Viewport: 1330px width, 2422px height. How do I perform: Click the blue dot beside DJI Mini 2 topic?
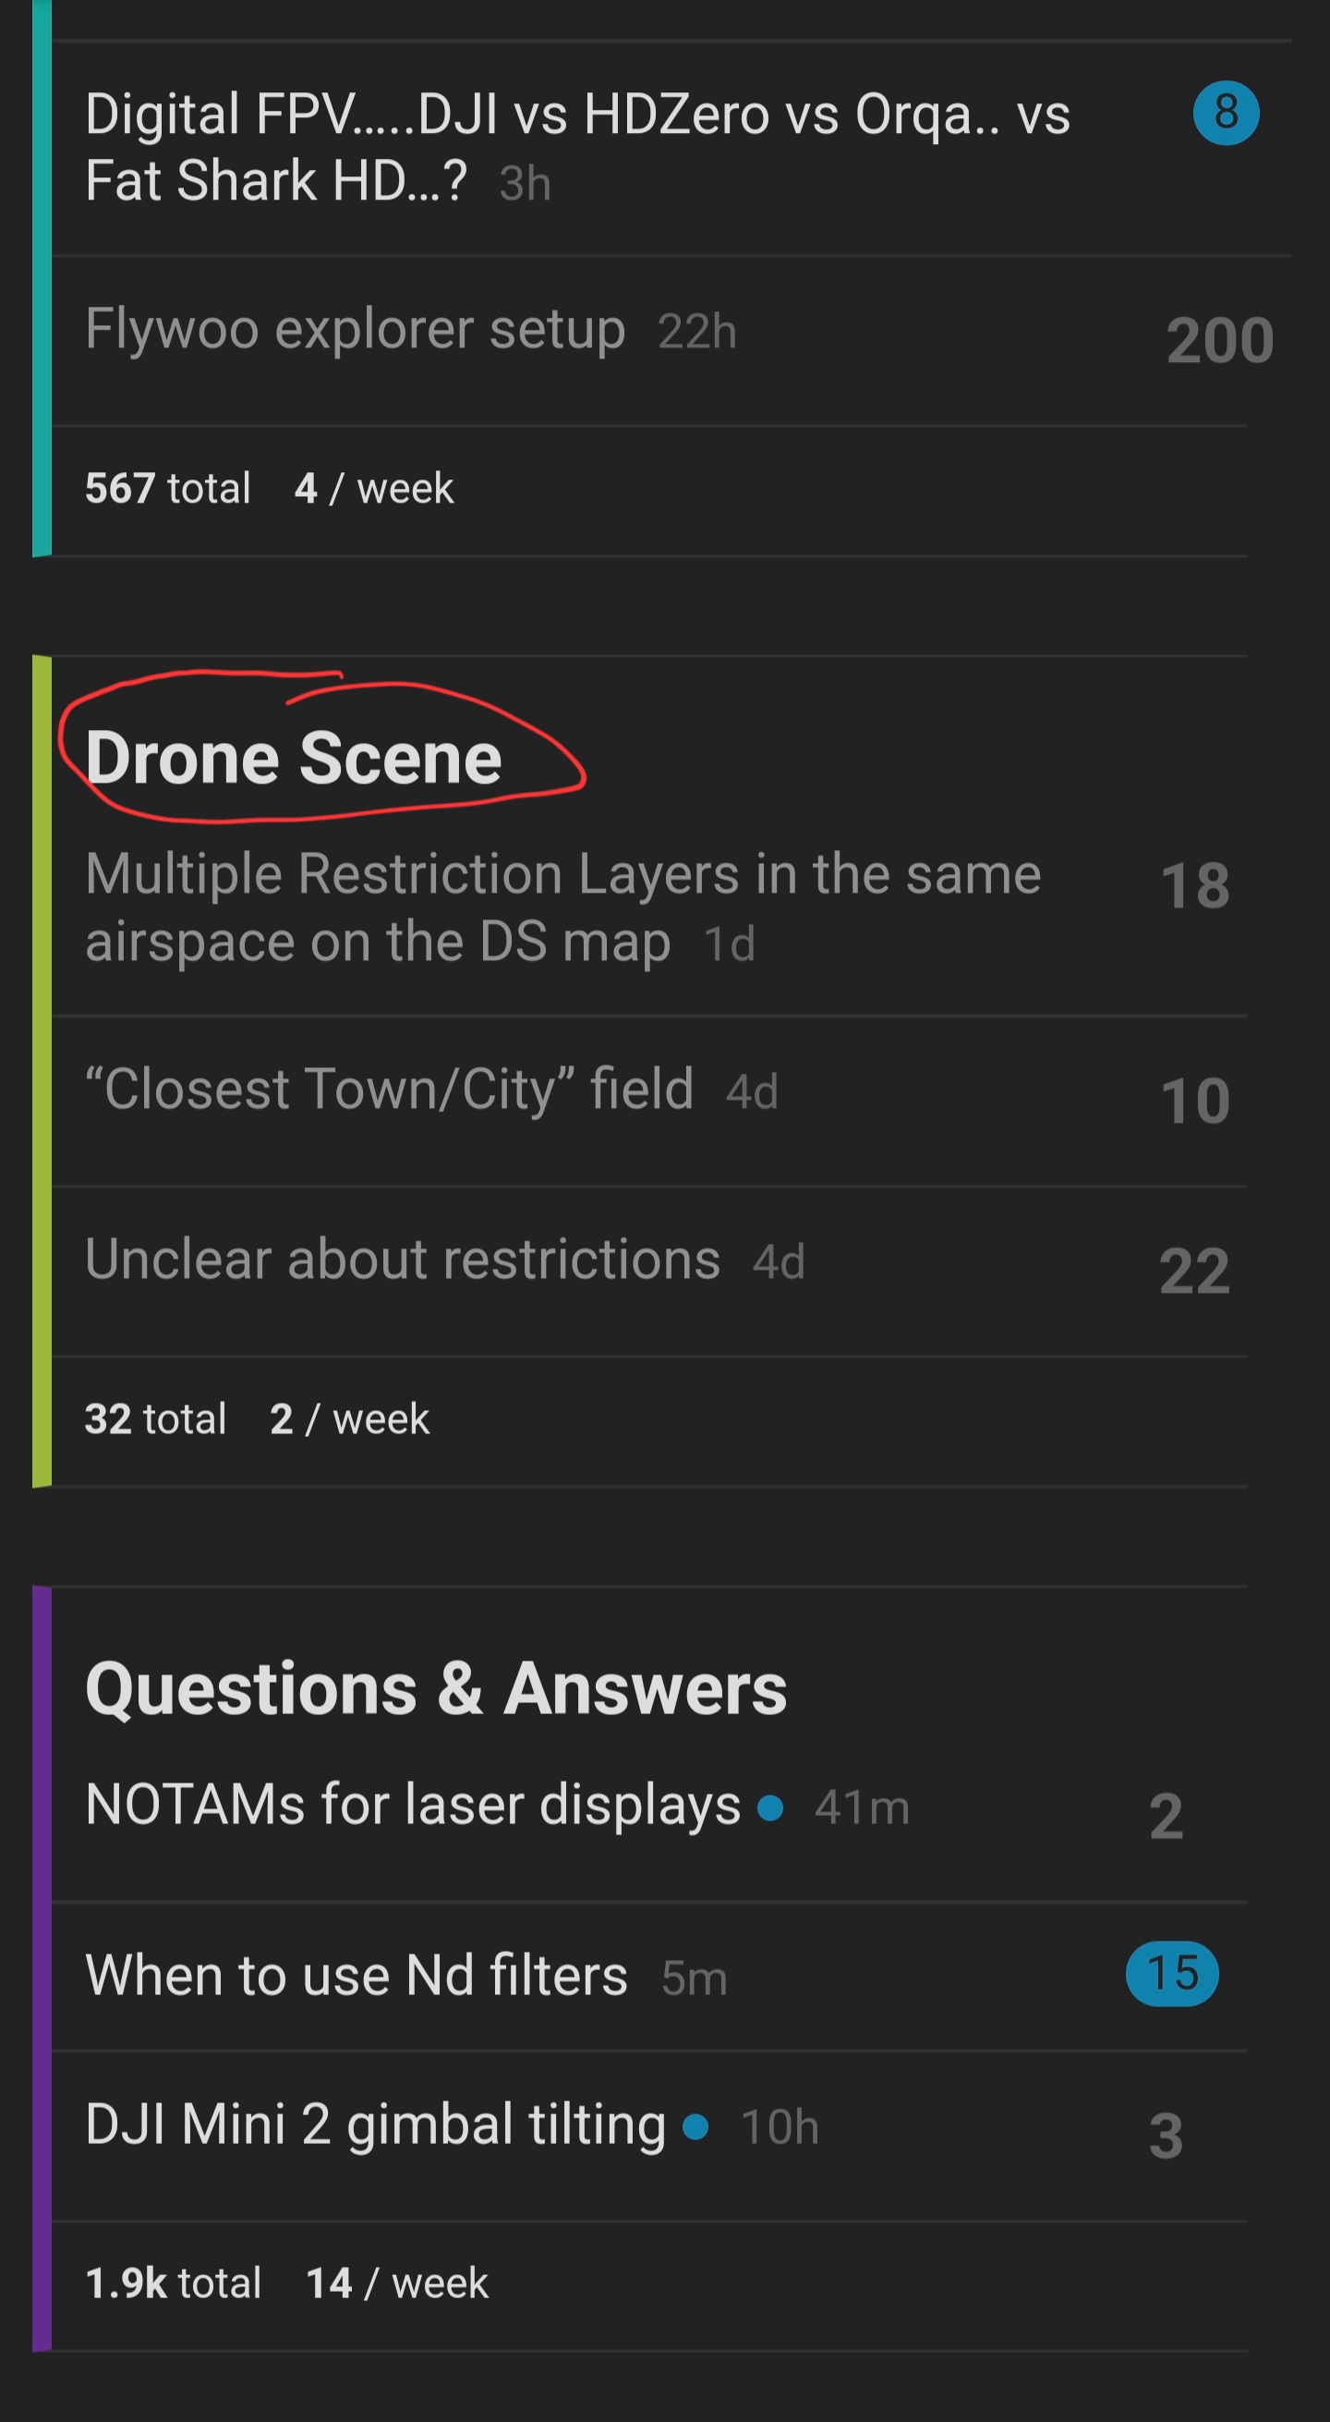point(695,2125)
